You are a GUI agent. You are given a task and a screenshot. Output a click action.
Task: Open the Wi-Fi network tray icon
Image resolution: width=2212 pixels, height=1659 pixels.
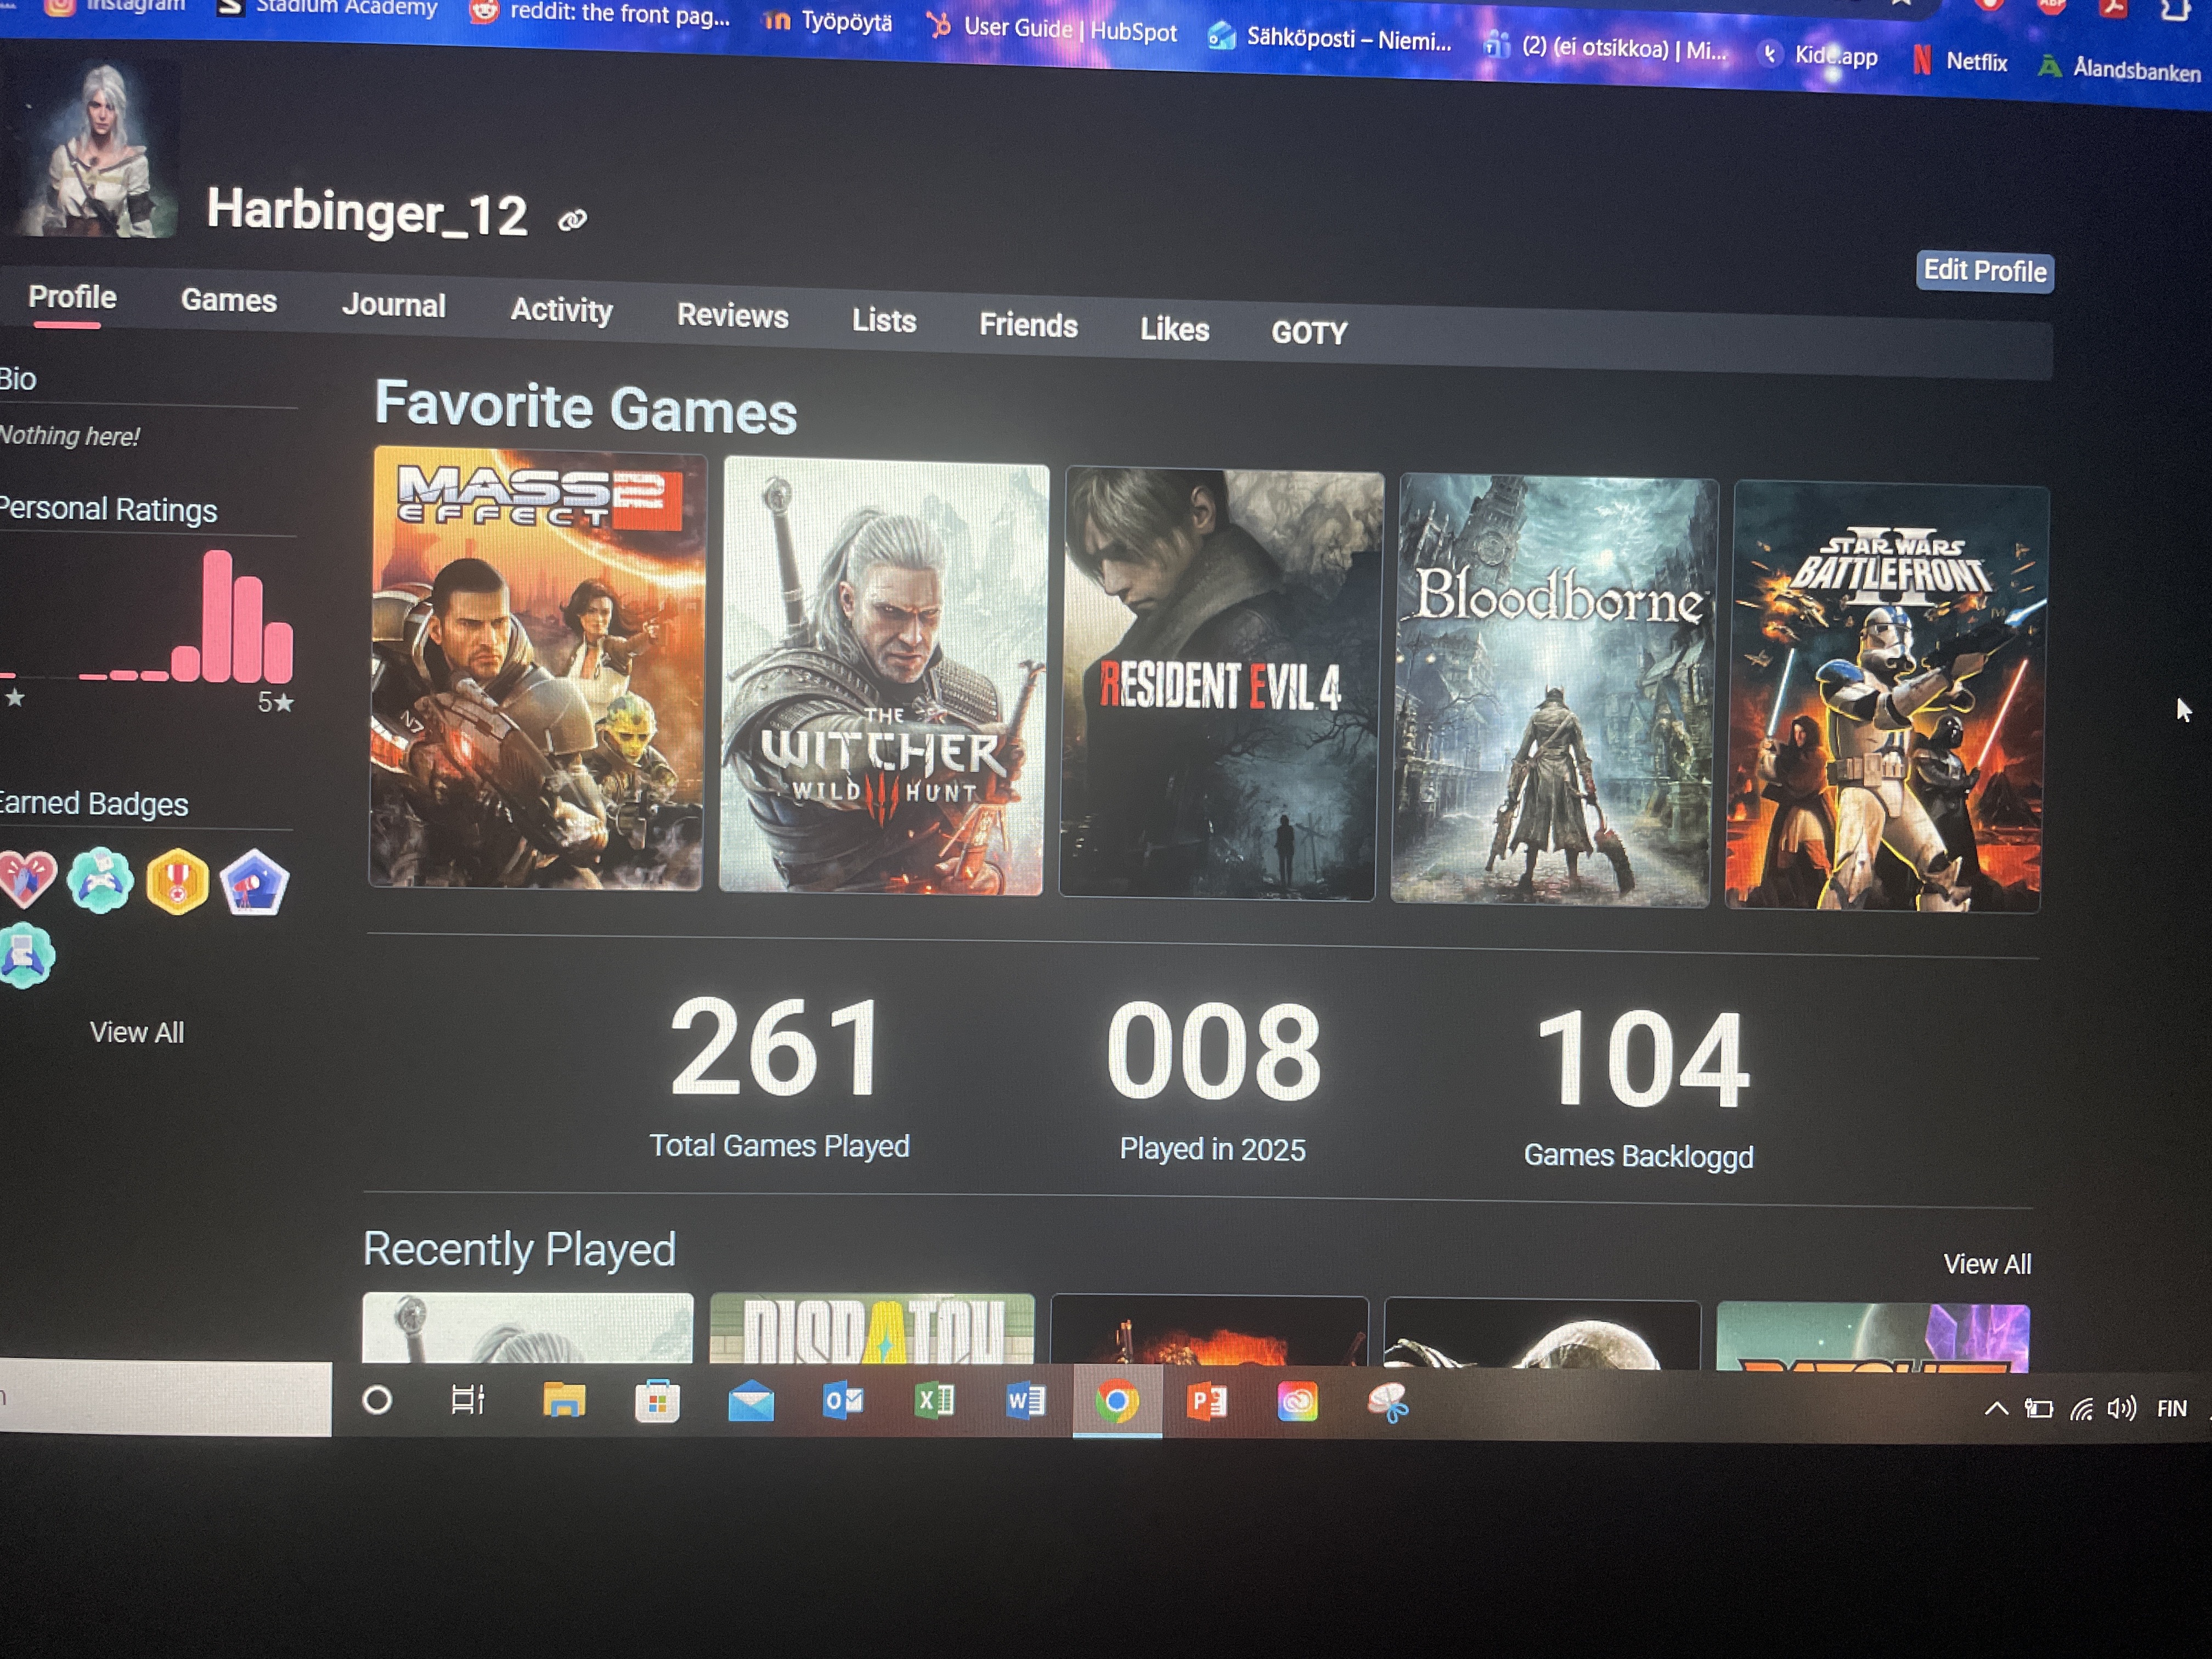coord(2081,1409)
